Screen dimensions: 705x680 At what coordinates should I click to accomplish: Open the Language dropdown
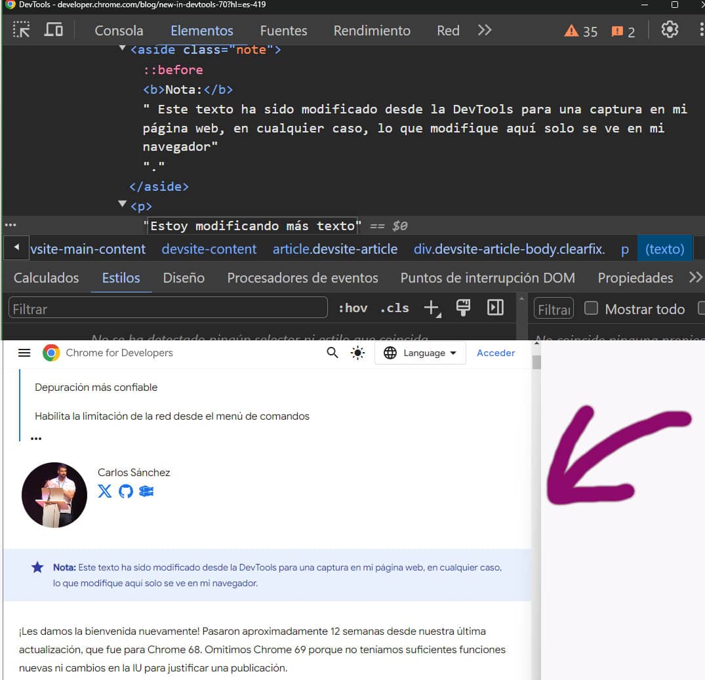[x=420, y=353]
